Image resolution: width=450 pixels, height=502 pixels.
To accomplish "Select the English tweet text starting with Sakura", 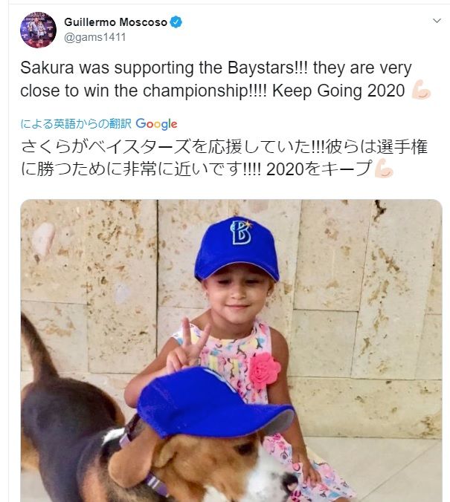I will pos(216,79).
